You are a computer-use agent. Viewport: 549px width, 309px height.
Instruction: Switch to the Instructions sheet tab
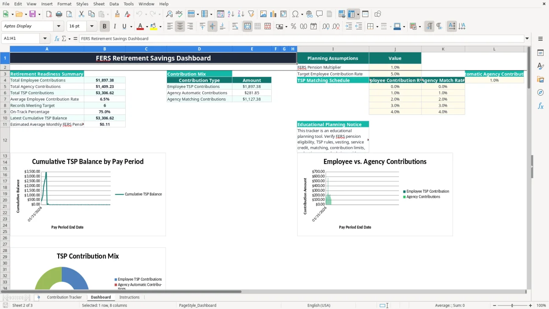pyautogui.click(x=129, y=297)
